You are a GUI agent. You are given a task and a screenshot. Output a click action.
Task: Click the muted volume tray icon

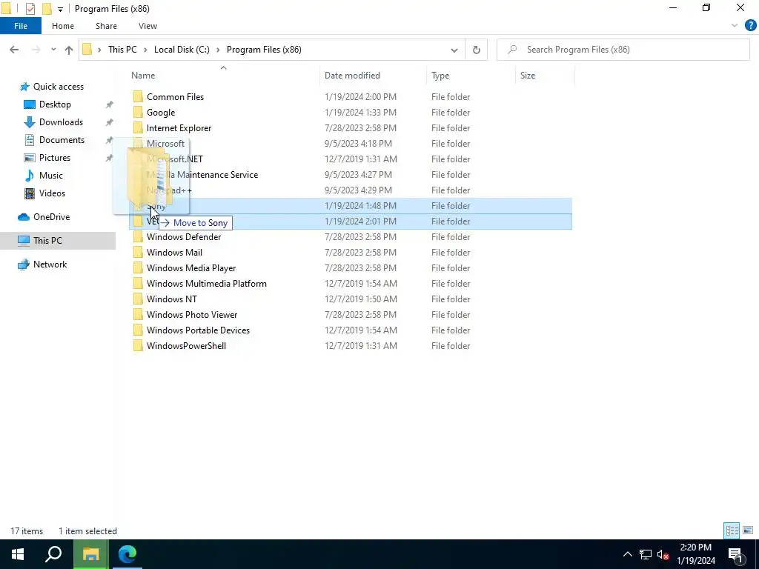[x=663, y=554]
